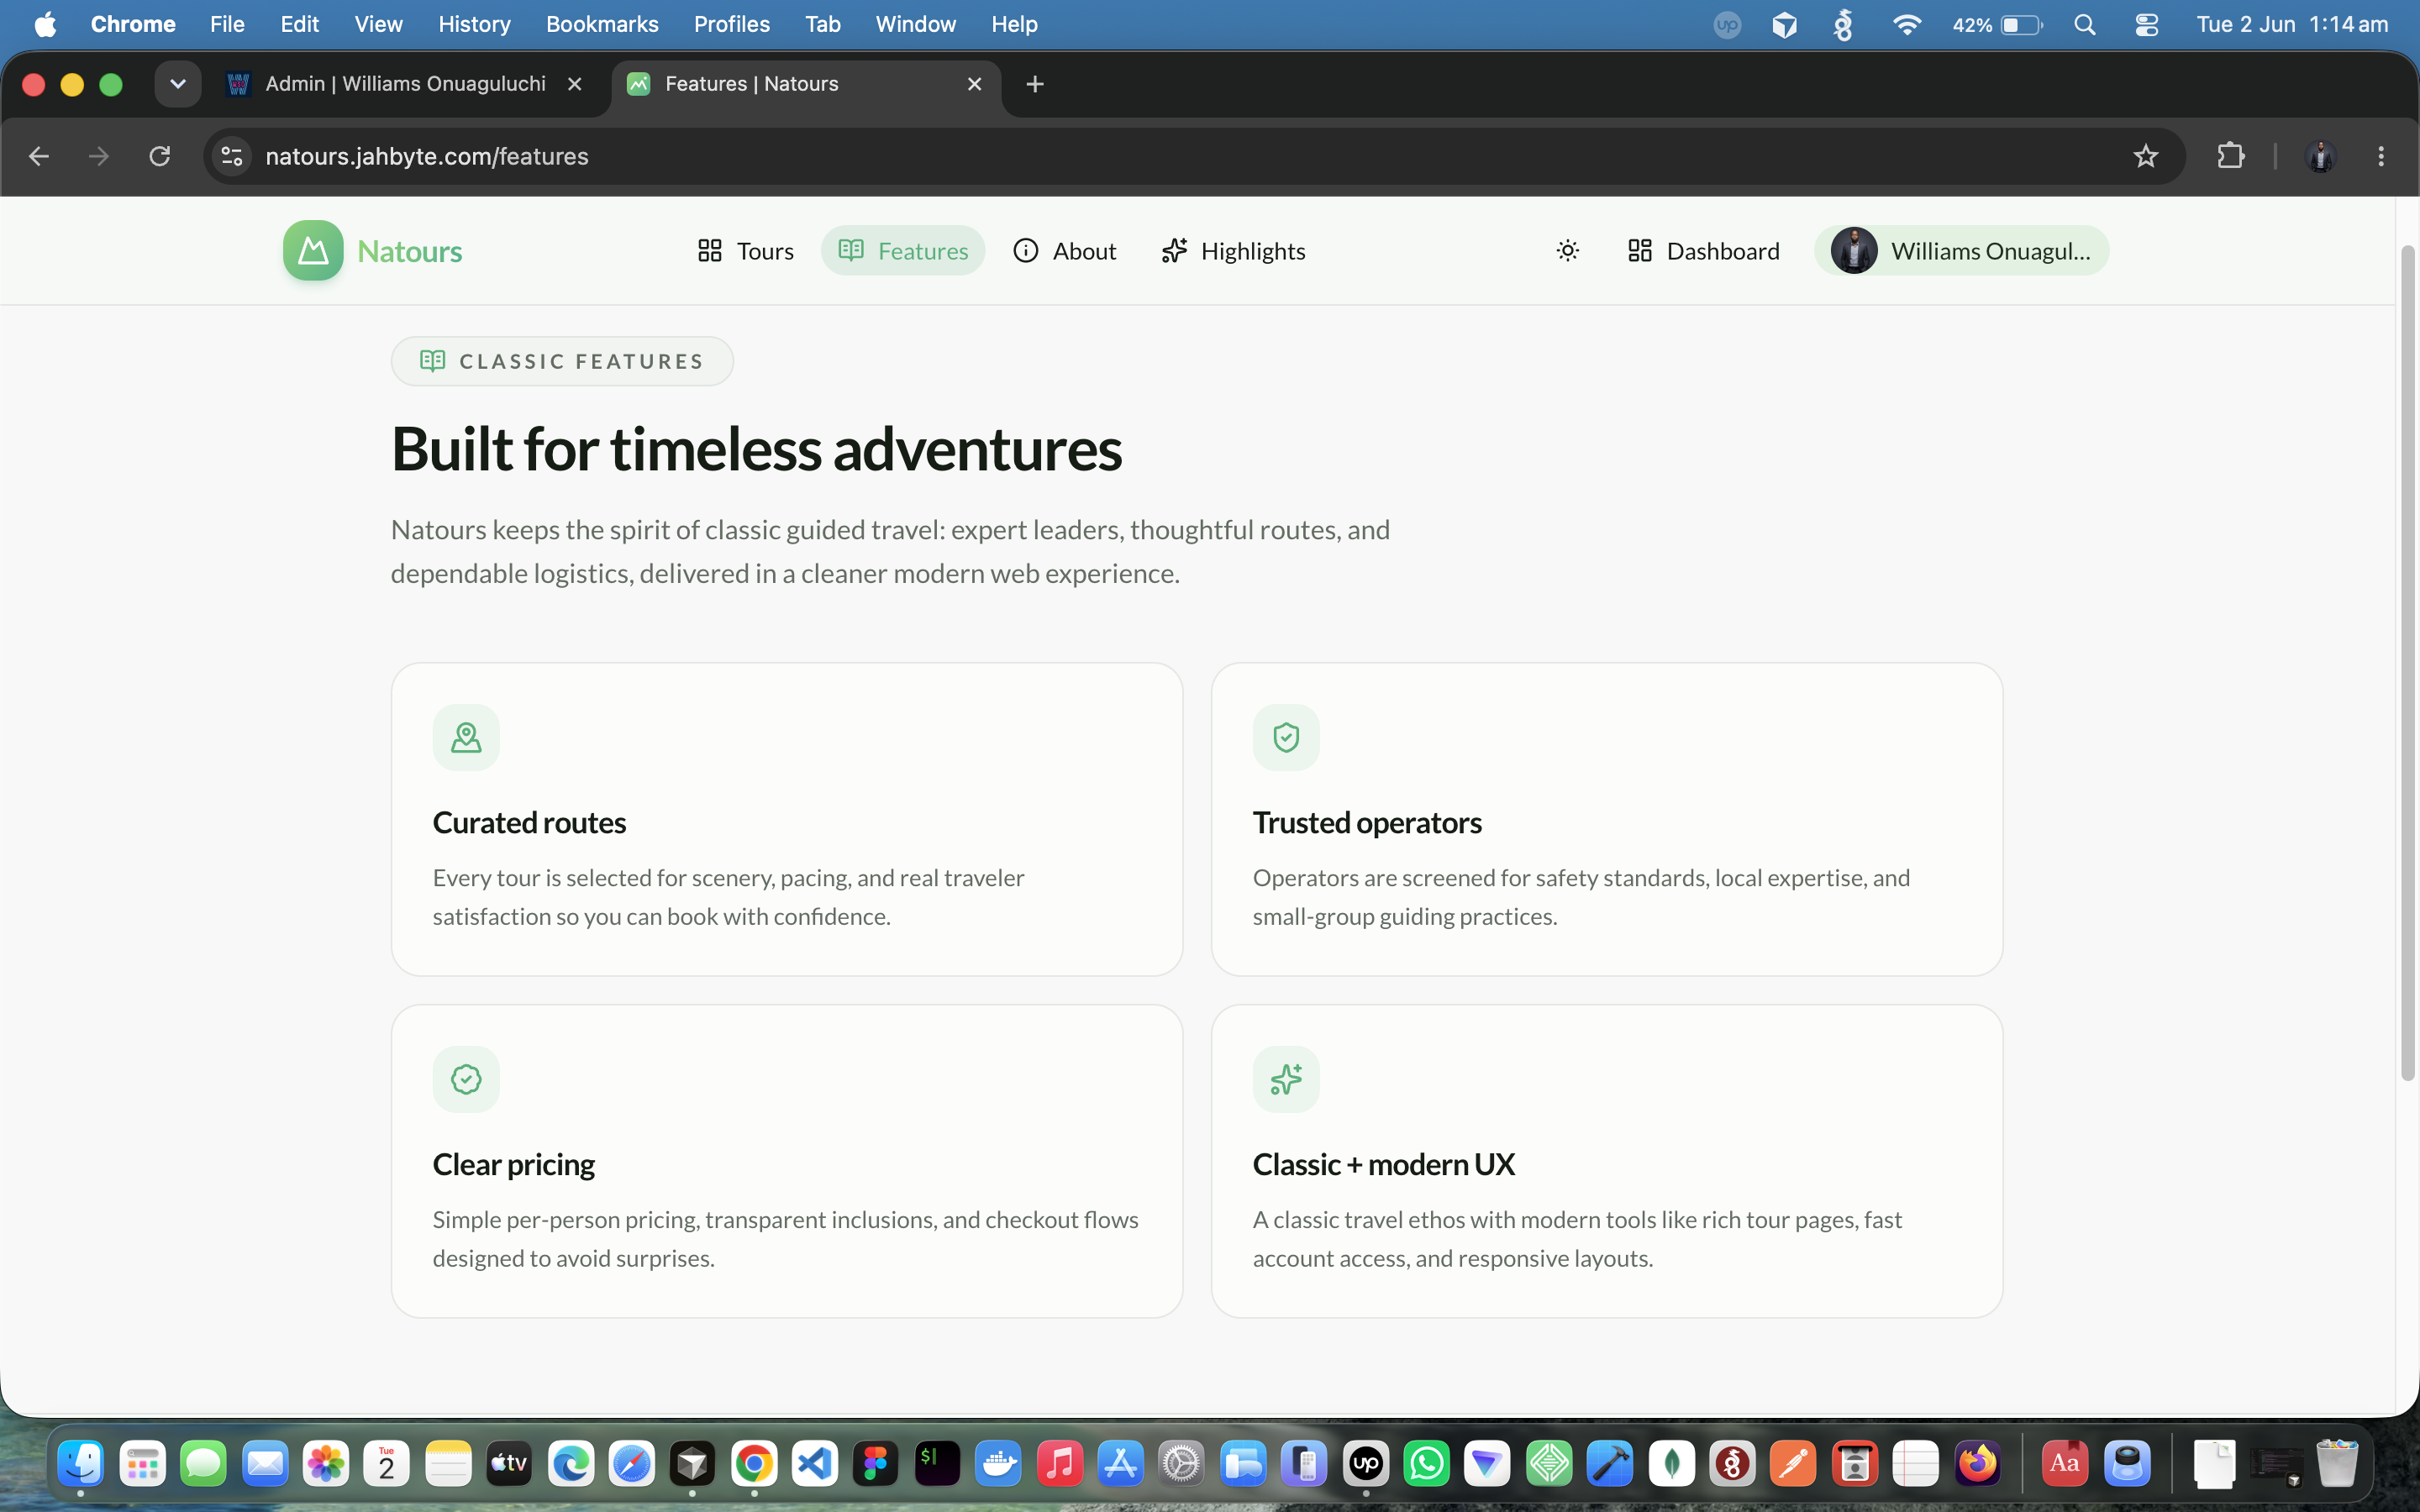View site information icon

(x=232, y=156)
